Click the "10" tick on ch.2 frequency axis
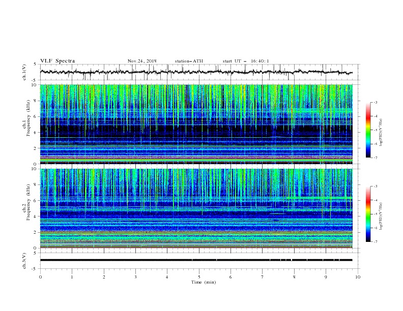This screenshot has width=403, height=311. click(x=35, y=169)
